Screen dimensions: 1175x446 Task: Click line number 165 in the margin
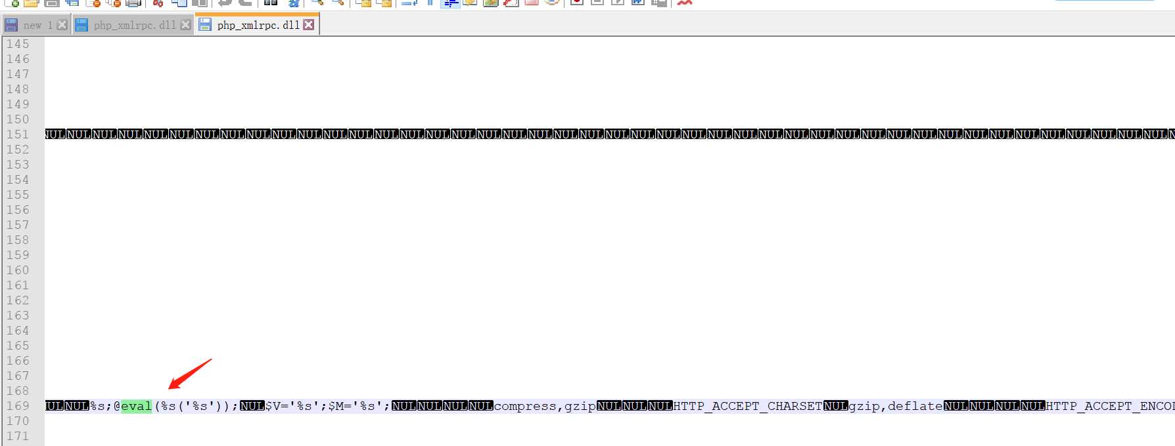coord(18,346)
